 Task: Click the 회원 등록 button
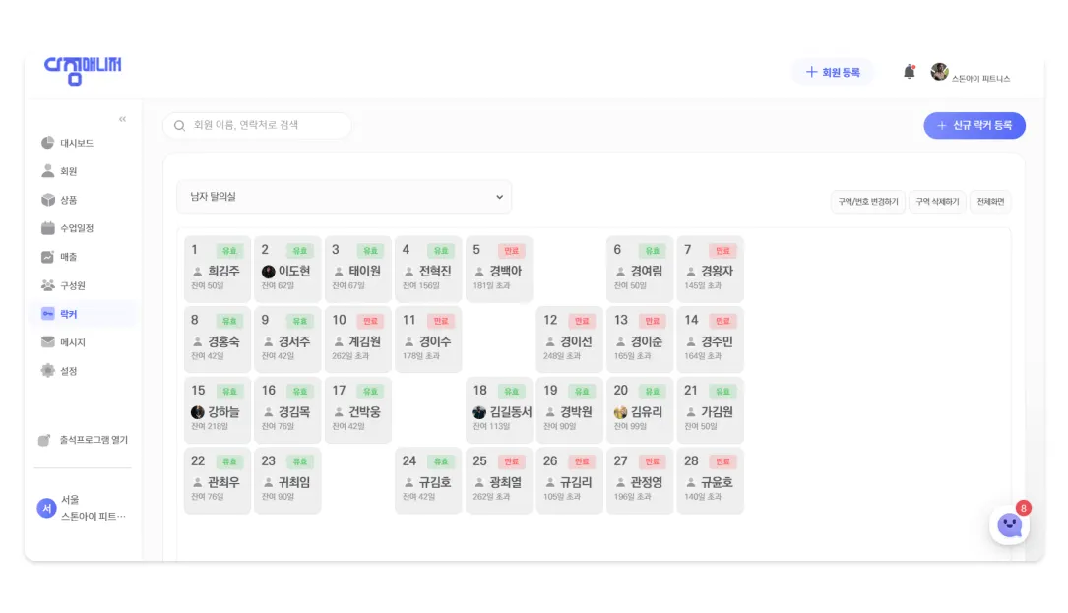point(833,72)
